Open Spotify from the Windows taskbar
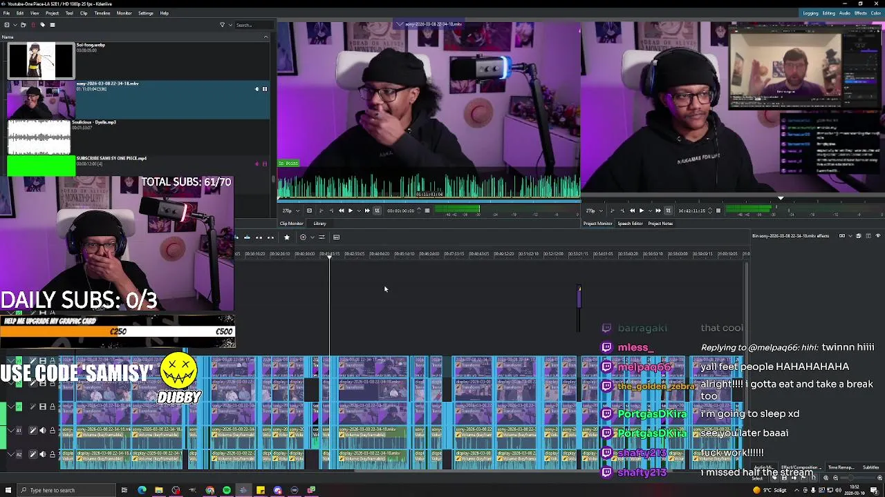Image resolution: width=885 pixels, height=497 pixels. 227,490
